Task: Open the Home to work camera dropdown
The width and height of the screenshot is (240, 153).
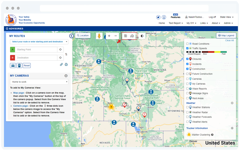Action: coord(39,82)
